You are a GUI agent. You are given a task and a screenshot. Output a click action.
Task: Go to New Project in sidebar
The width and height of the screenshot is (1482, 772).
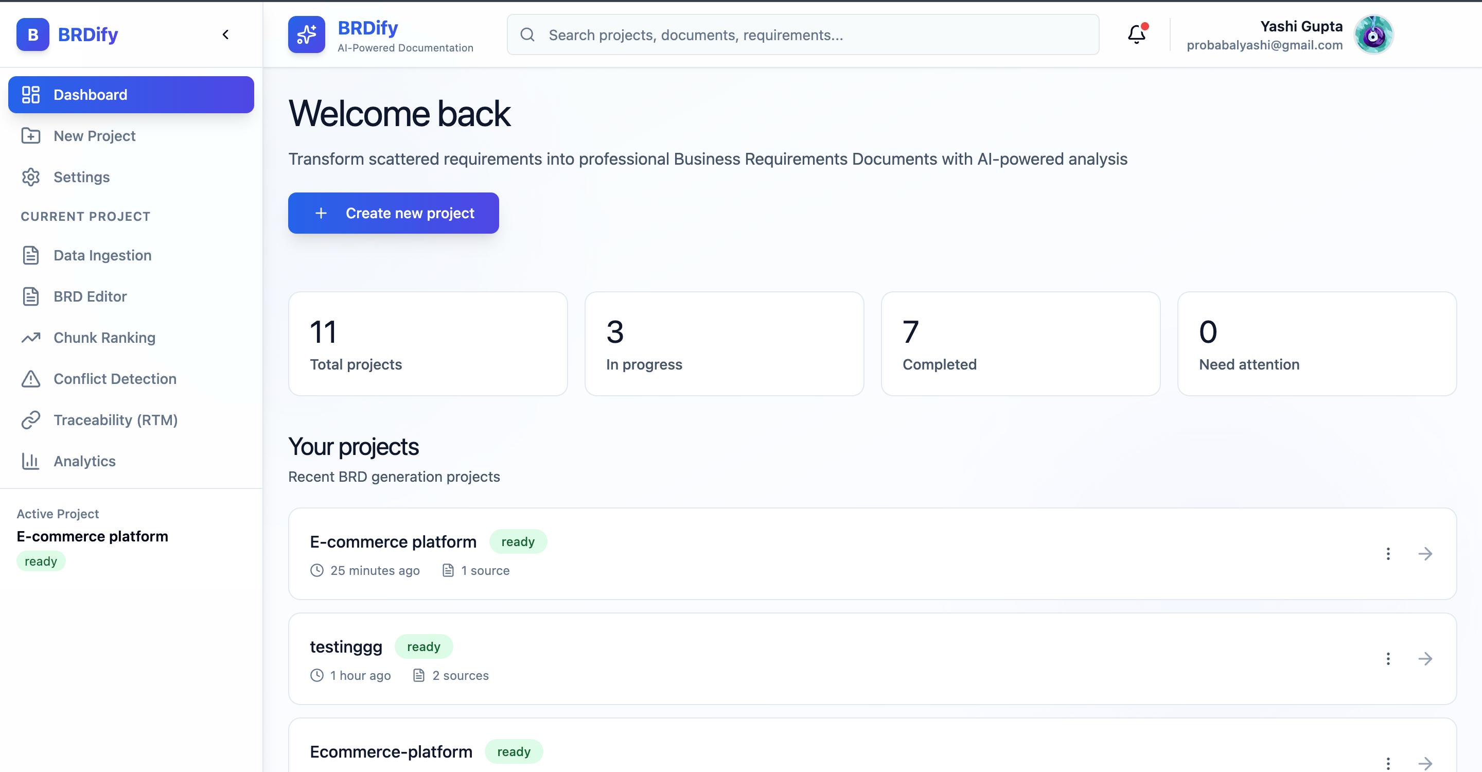[131, 136]
